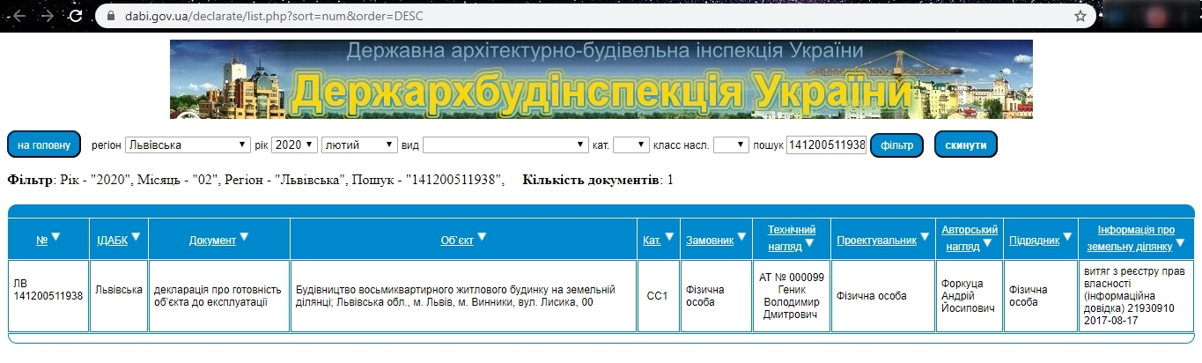1202x363 pixels.
Task: Click the sort arrow next to Кат.
Action: coord(668,236)
